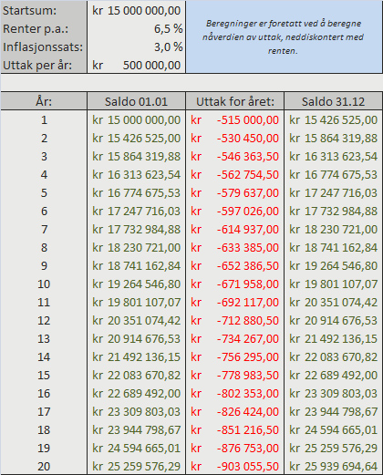Viewport: 383px width, 475px height.
Task: Select year 3 closing balance 16 313 623,54
Action: 333,156
